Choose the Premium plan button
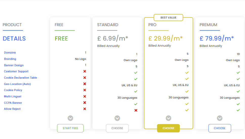Viewport: 245px width, 139px height. (x=219, y=128)
